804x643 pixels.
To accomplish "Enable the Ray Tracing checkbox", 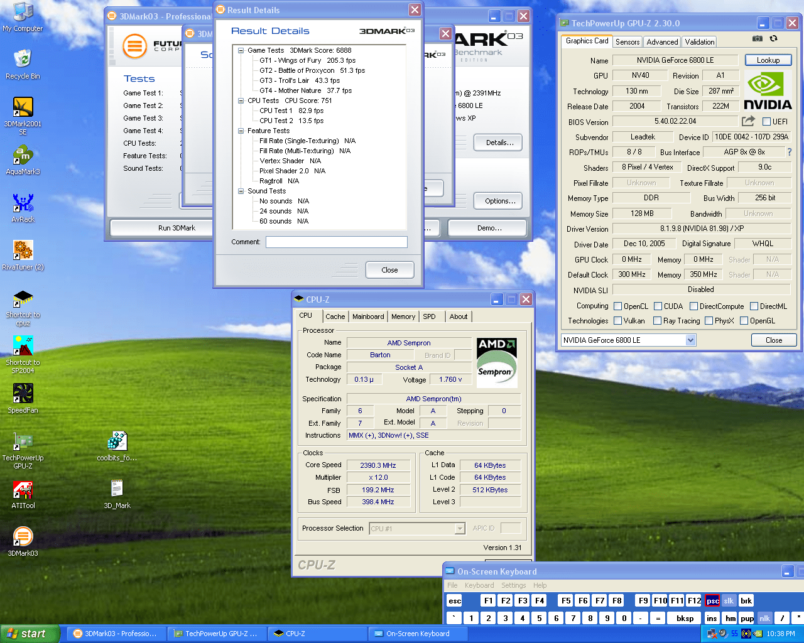I will [x=657, y=321].
